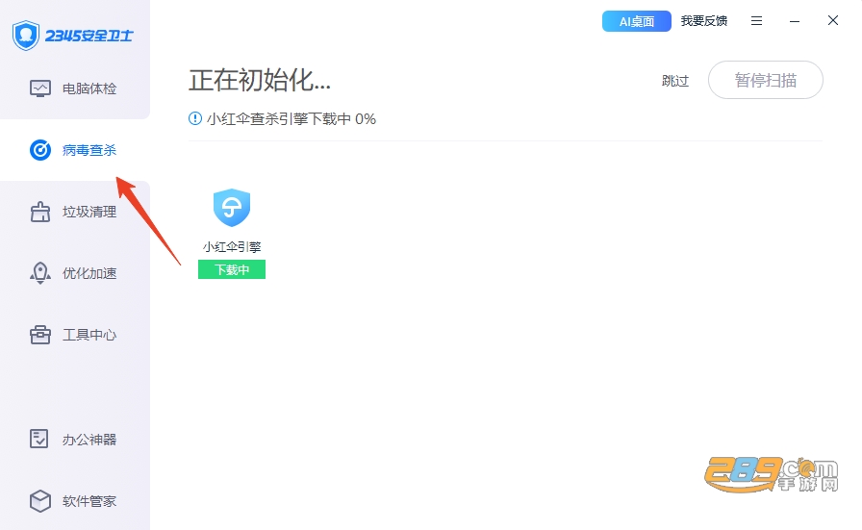Click the 2345安全卫士 shield logo
This screenshot has width=862, height=530.
pyautogui.click(x=26, y=36)
